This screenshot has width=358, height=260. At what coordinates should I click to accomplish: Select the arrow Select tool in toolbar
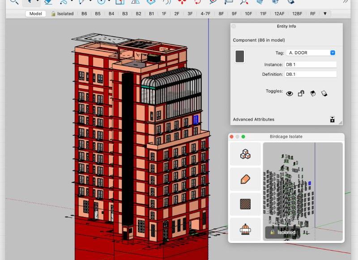pos(31,2)
